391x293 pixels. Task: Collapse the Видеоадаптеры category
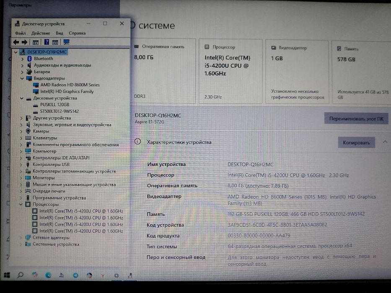pyautogui.click(x=22, y=79)
